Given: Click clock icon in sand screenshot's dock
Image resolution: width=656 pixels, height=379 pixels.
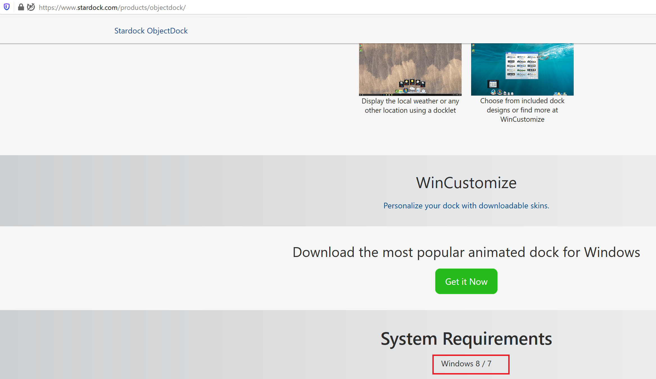Looking at the screenshot, I should tap(423, 91).
